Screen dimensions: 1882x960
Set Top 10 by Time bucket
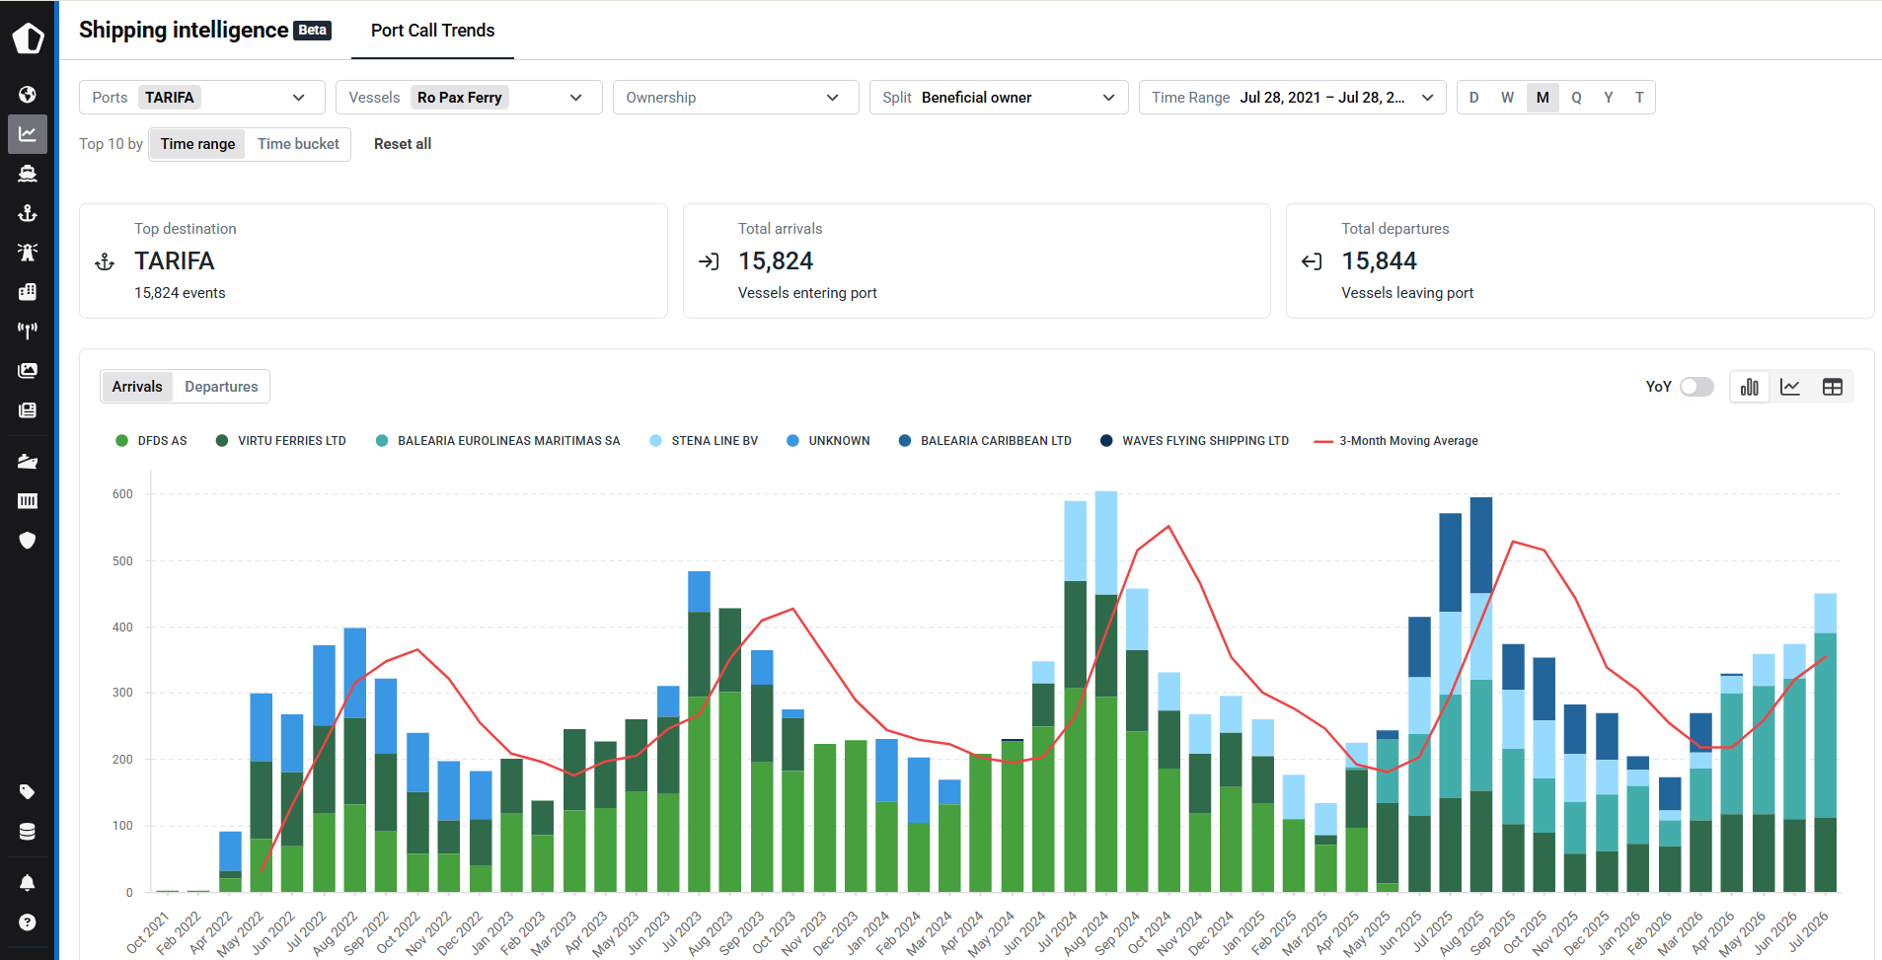click(x=298, y=144)
